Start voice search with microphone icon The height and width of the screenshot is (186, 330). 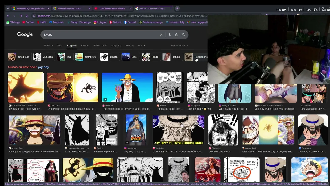170,35
